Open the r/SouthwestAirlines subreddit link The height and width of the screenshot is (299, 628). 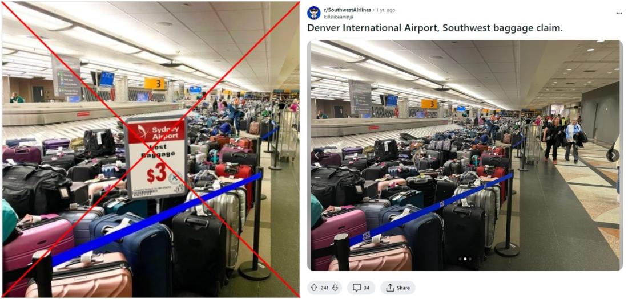(x=347, y=10)
